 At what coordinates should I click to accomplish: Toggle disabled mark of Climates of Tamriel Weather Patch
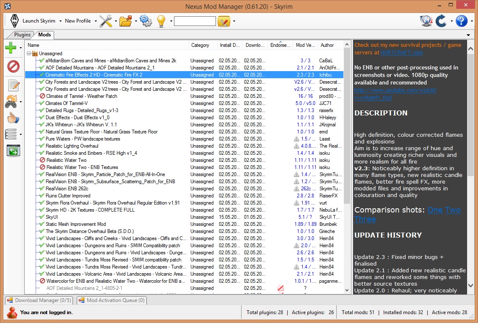(x=42, y=96)
